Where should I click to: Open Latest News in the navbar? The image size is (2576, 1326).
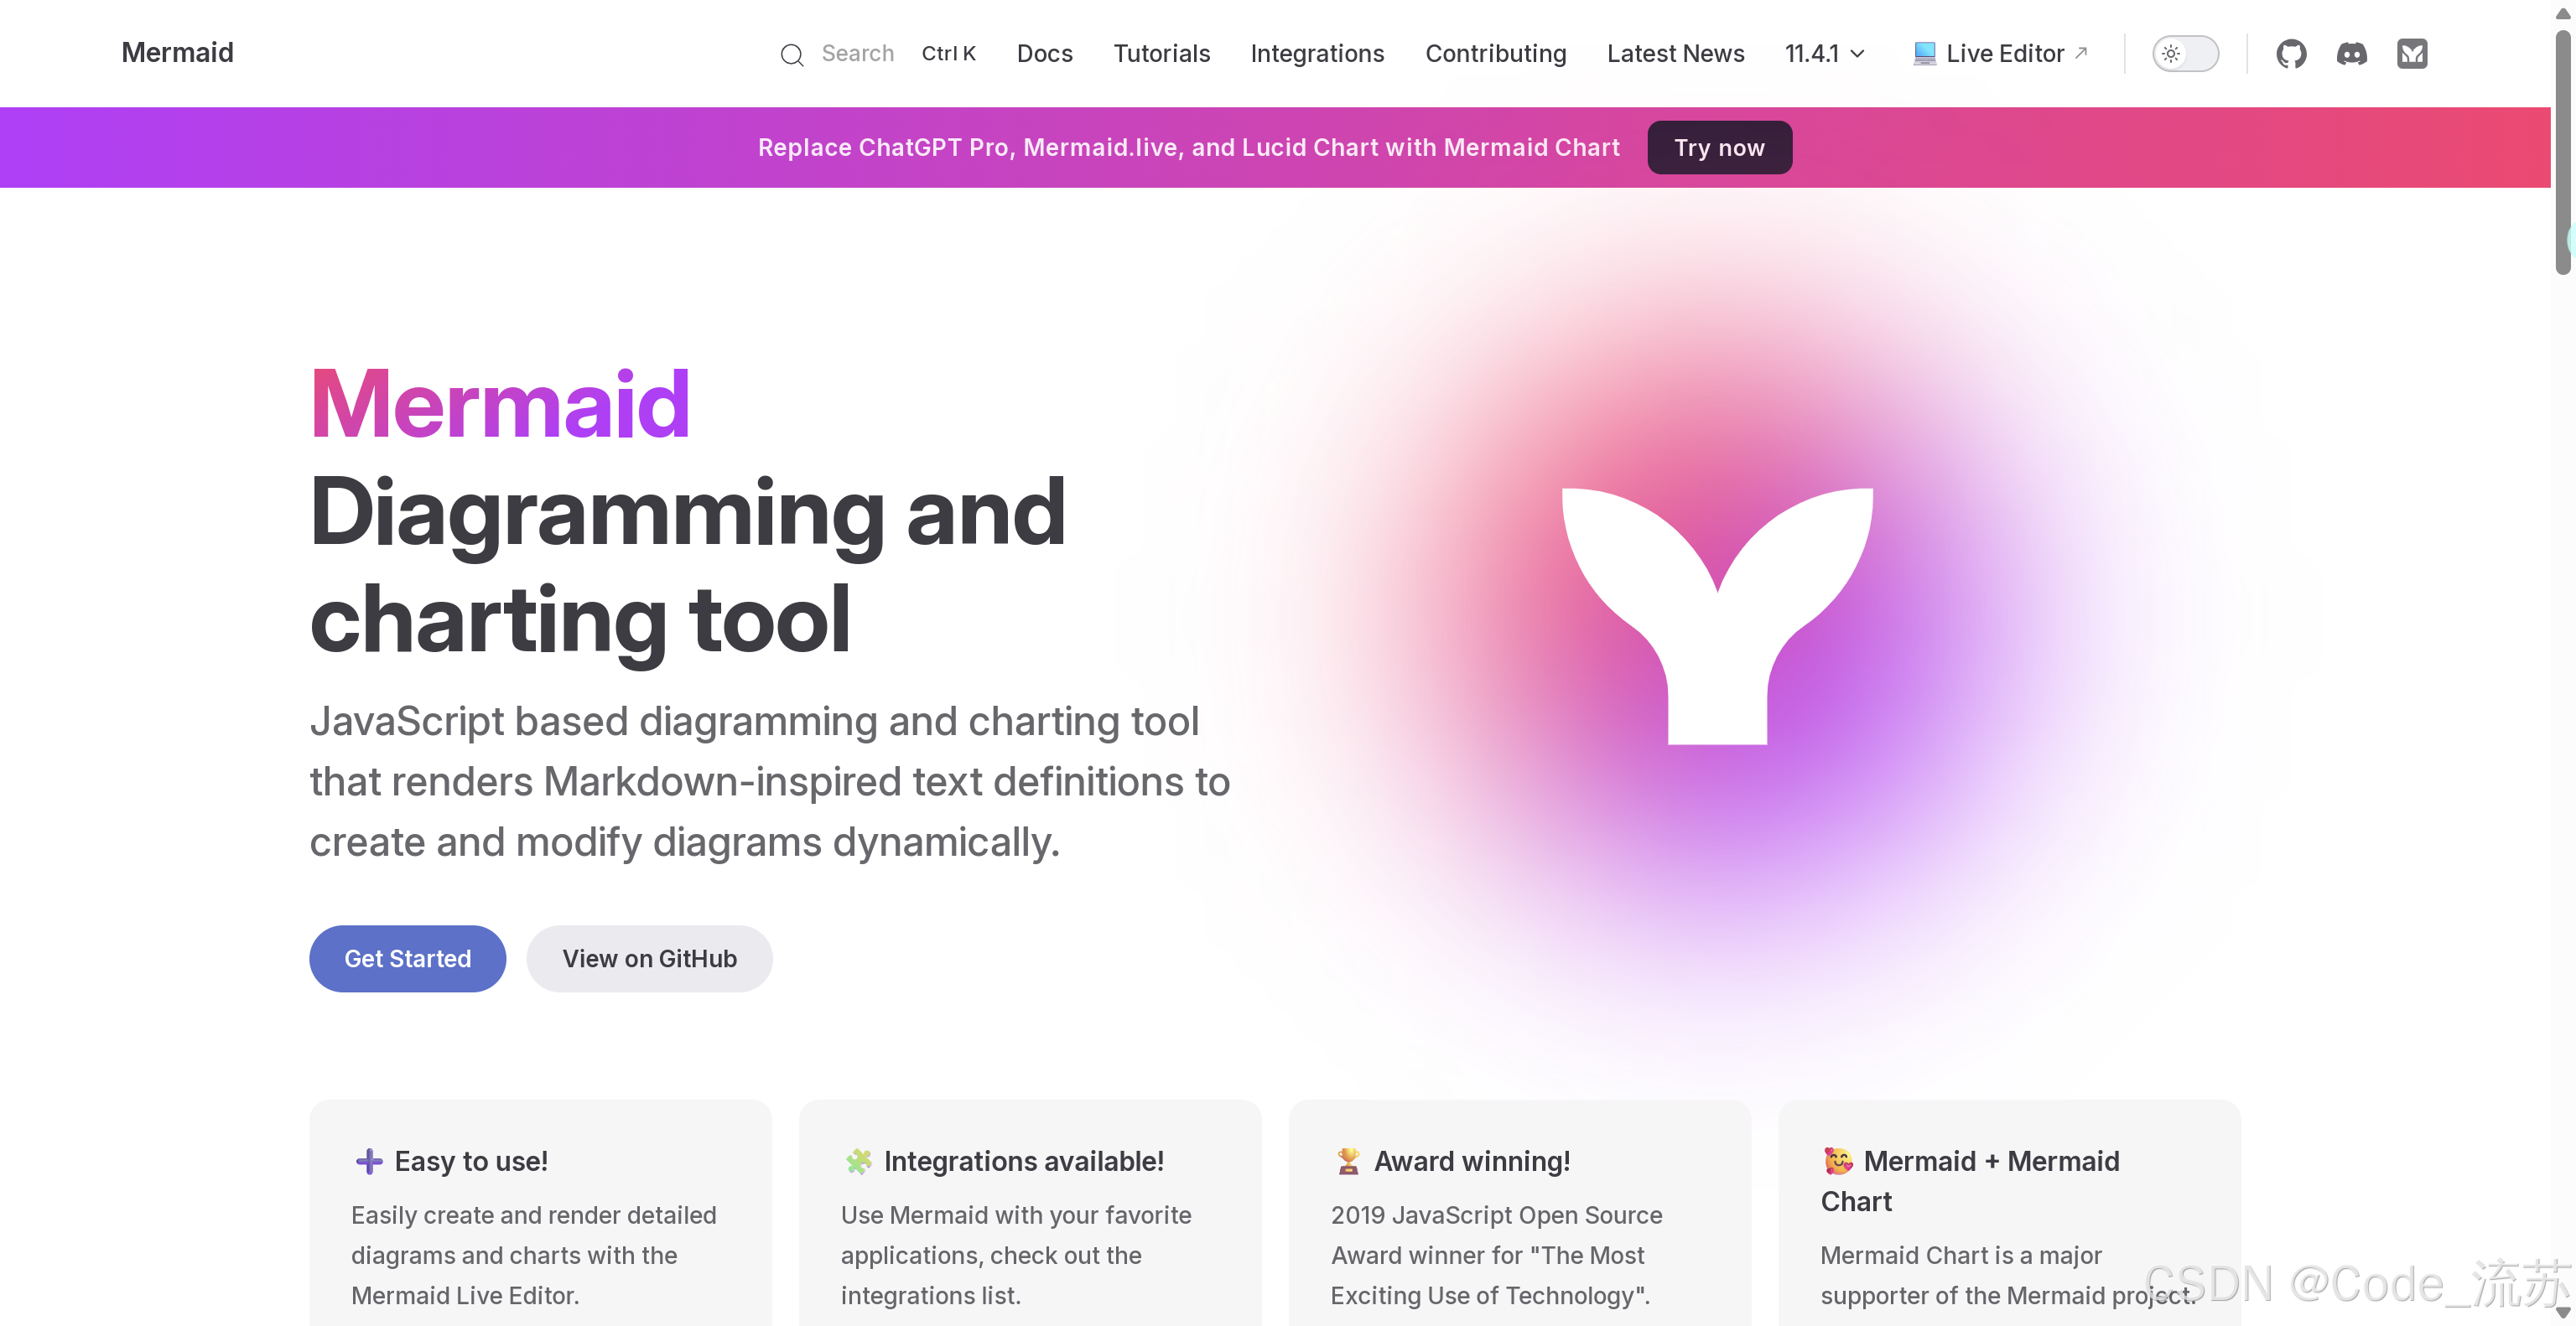click(x=1675, y=53)
